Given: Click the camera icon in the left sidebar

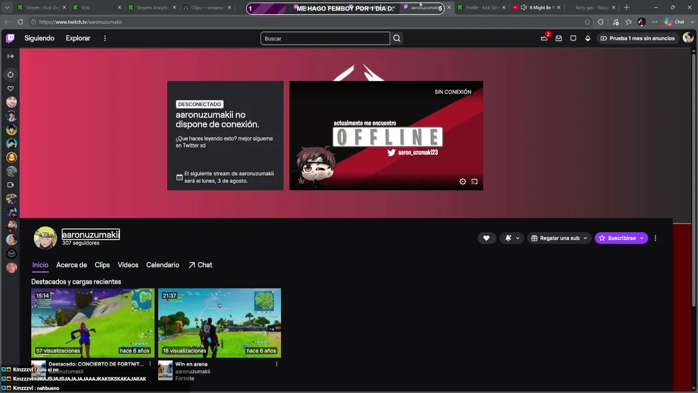Looking at the screenshot, I should [x=10, y=185].
